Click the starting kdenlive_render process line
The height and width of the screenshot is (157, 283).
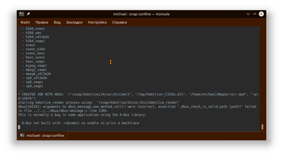click(x=98, y=103)
